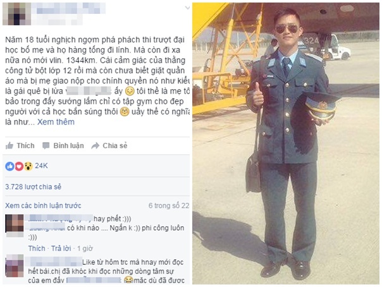
Task: Click the Thích thumbs-up icon
Action: point(9,146)
